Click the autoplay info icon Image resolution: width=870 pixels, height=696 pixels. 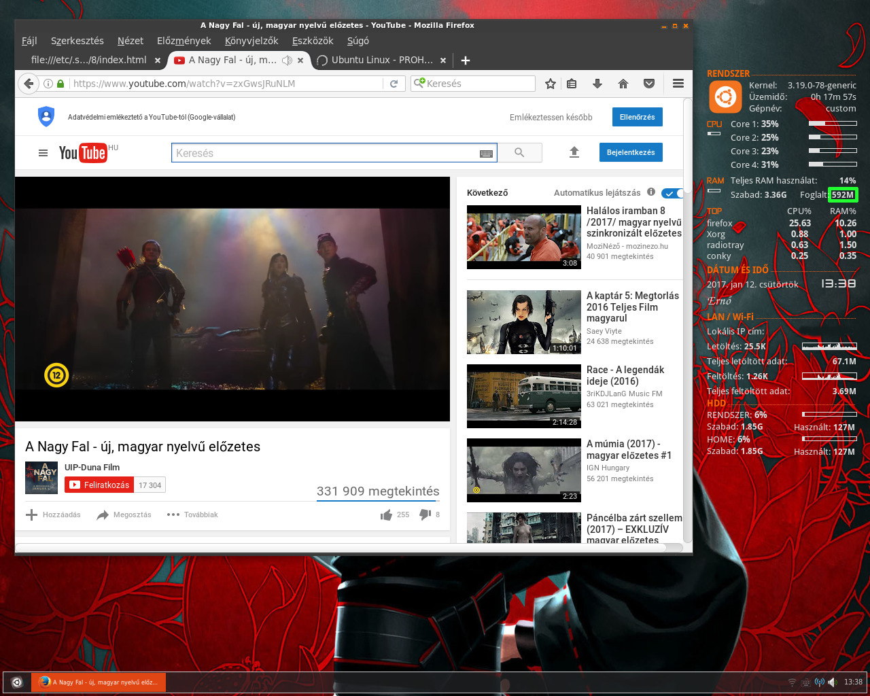tap(651, 192)
